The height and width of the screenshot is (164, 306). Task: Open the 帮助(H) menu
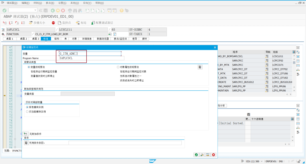[99, 3]
